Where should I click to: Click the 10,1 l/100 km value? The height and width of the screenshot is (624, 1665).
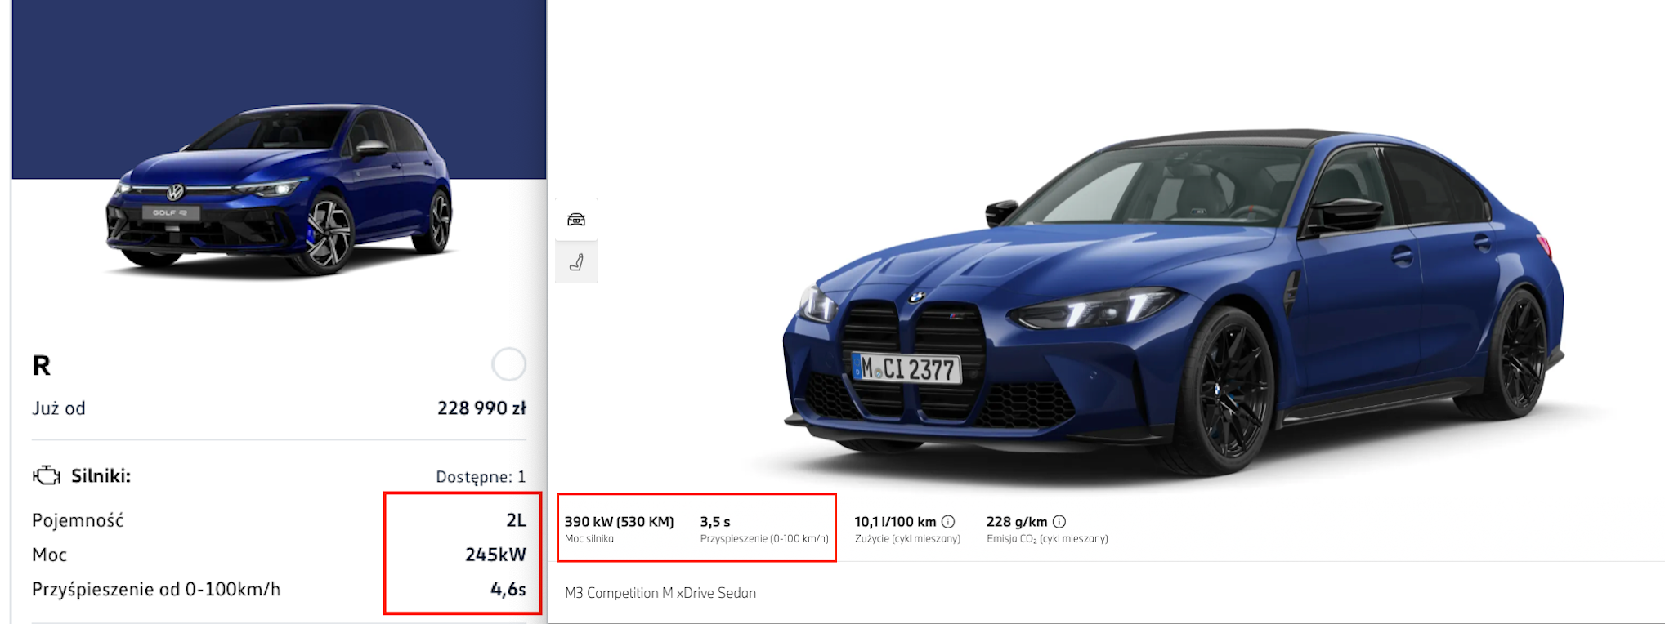click(895, 521)
